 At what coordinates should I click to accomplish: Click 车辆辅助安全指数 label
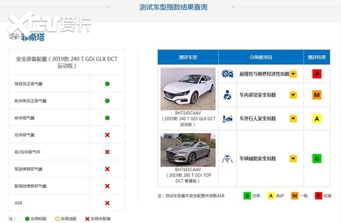pos(258,158)
